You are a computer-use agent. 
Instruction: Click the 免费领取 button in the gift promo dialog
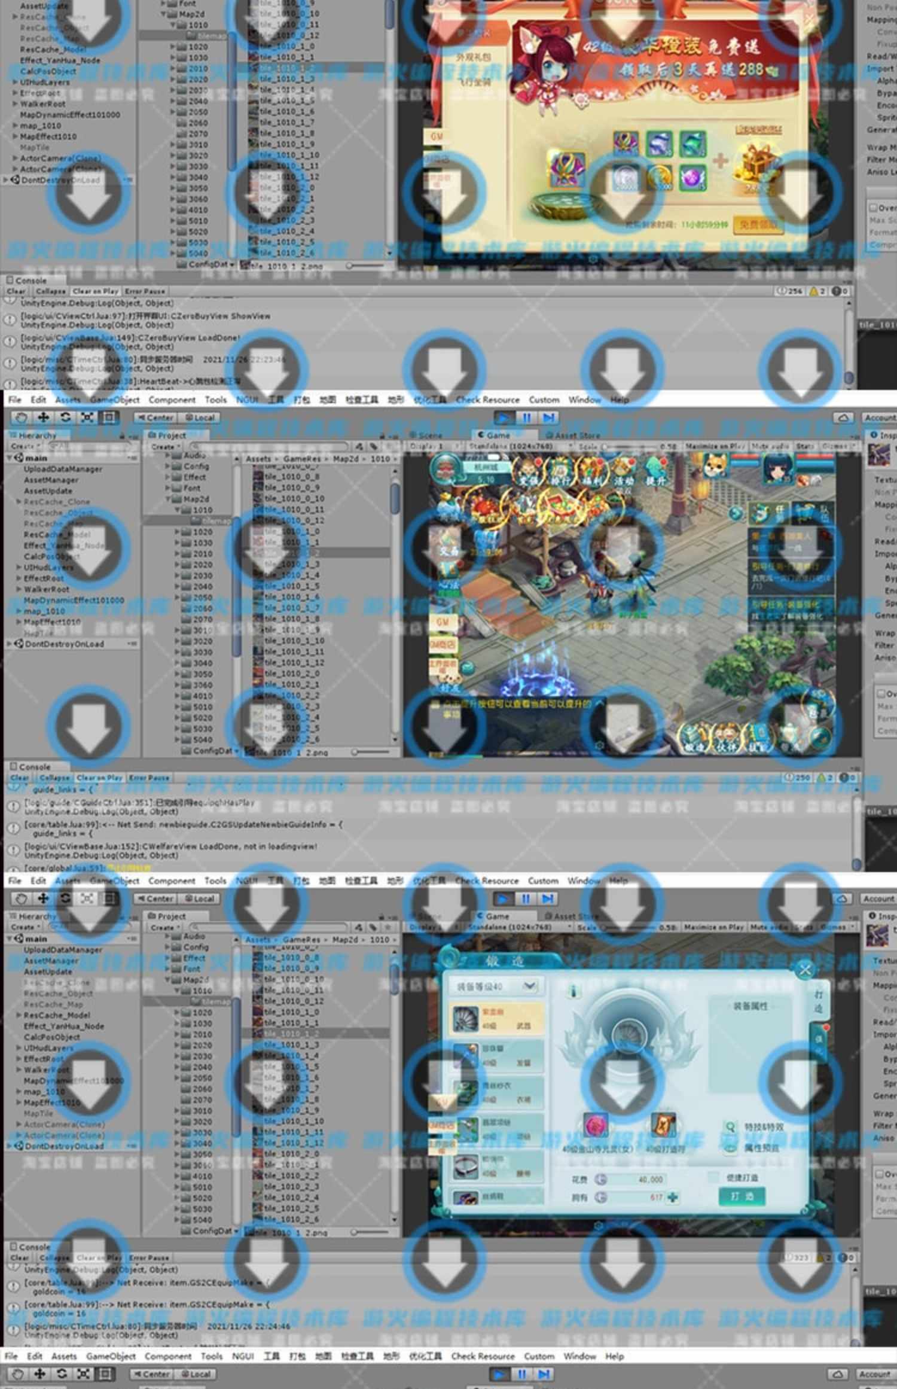point(757,224)
